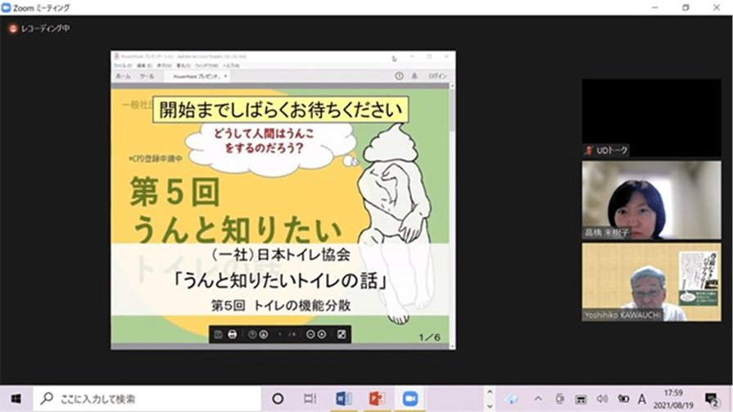The image size is (733, 412).
Task: Zoom in with the plus circle icon
Action: [x=322, y=334]
